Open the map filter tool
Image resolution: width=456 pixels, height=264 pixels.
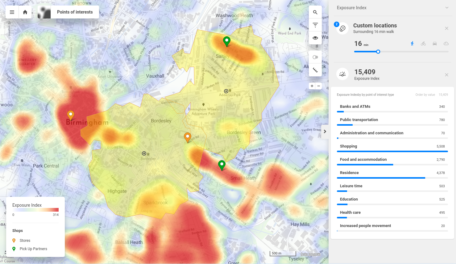click(x=315, y=25)
